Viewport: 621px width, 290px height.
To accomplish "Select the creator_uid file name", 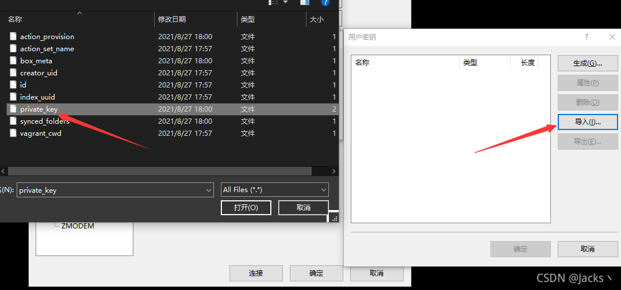I will [x=39, y=73].
